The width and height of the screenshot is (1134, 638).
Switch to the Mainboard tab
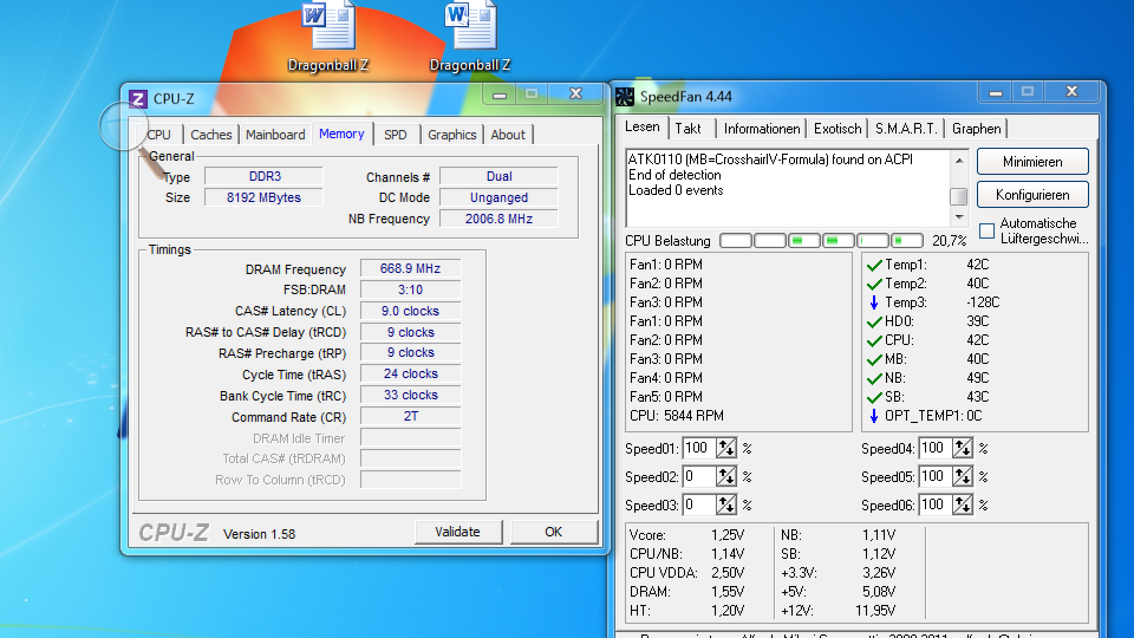tap(275, 135)
